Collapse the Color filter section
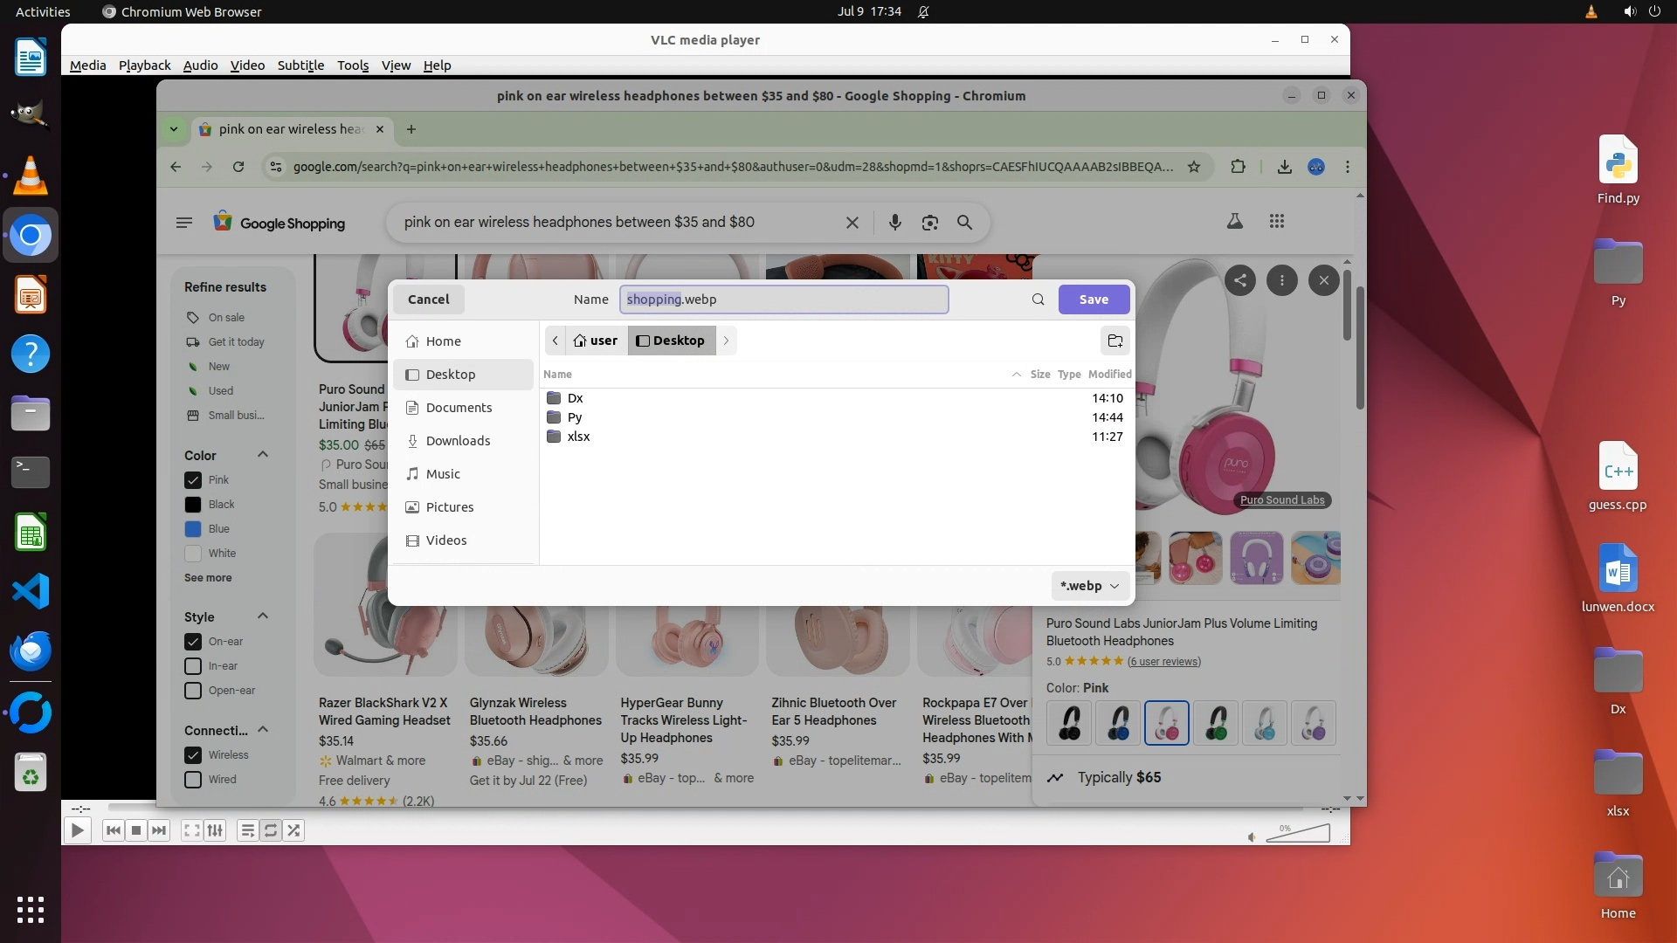1677x943 pixels. 262,455
